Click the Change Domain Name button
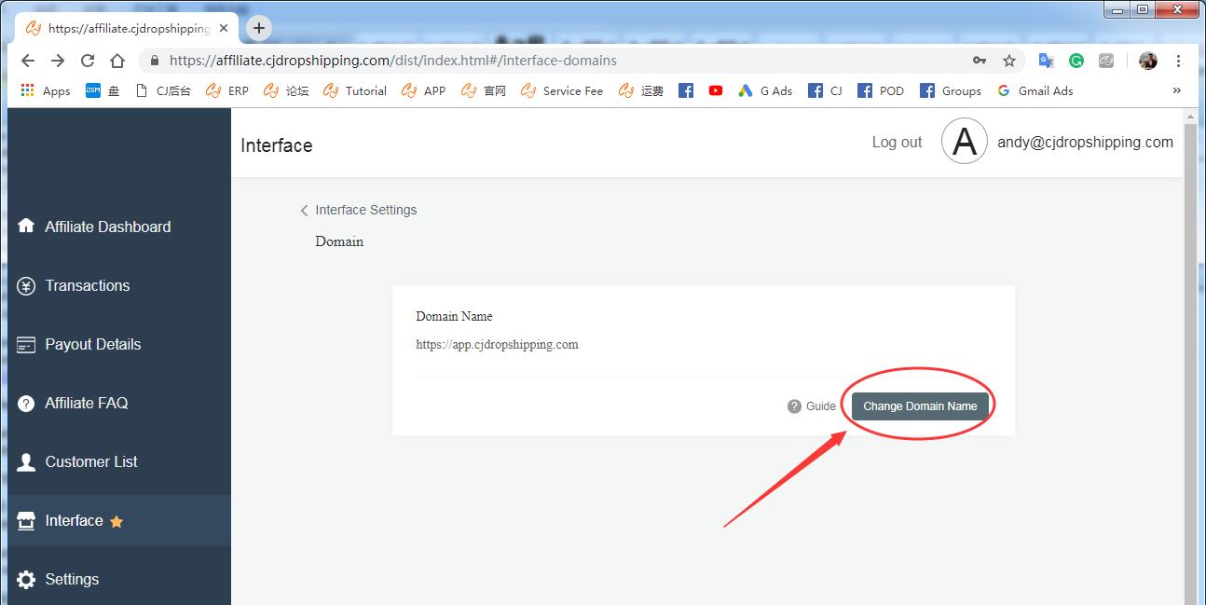The width and height of the screenshot is (1206, 605). 919,406
